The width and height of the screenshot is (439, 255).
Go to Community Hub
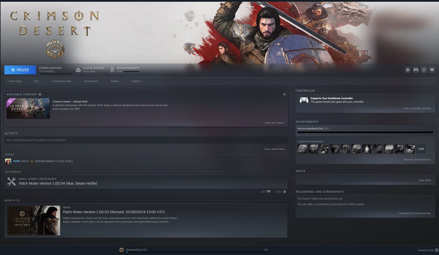(61, 81)
